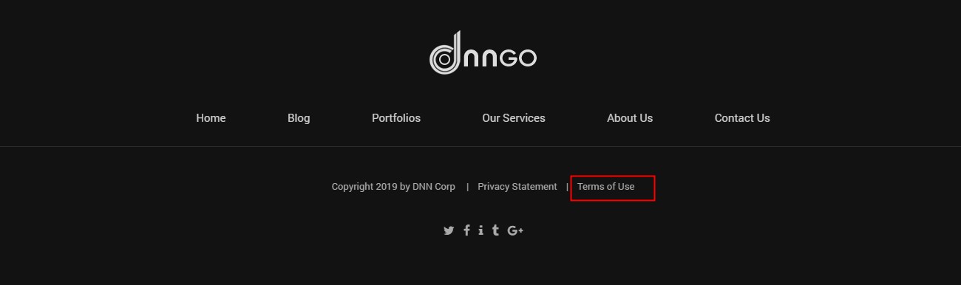Image resolution: width=961 pixels, height=285 pixels.
Task: Select Portfolios from footer navigation
Action: [396, 118]
